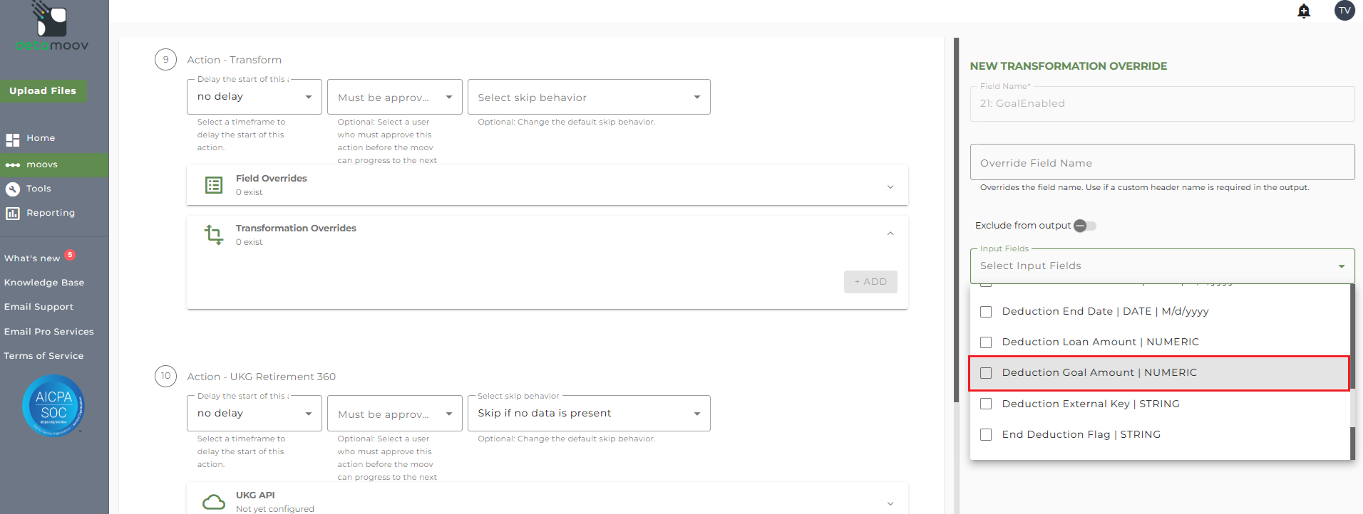This screenshot has height=514, width=1363.
Task: Click the Transformation Overrides crop icon
Action: (214, 234)
